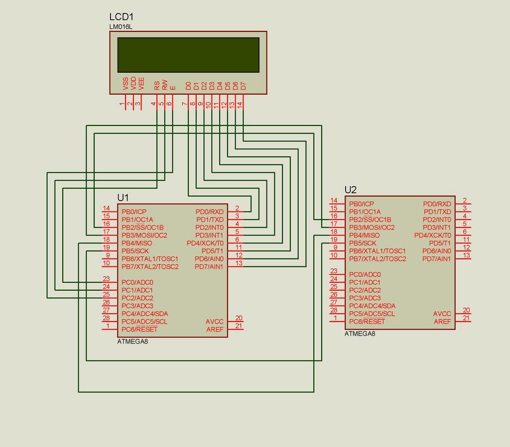Click PD7/AIN1 pin label on U1
The width and height of the screenshot is (510, 447).
pos(209,267)
